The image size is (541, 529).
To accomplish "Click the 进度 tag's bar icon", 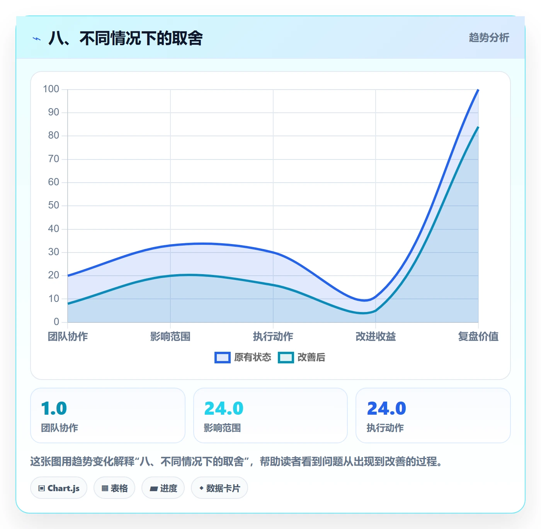I will pyautogui.click(x=154, y=489).
